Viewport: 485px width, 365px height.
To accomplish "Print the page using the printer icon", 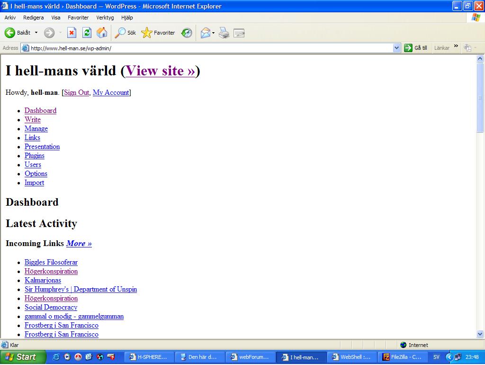I will click(224, 33).
